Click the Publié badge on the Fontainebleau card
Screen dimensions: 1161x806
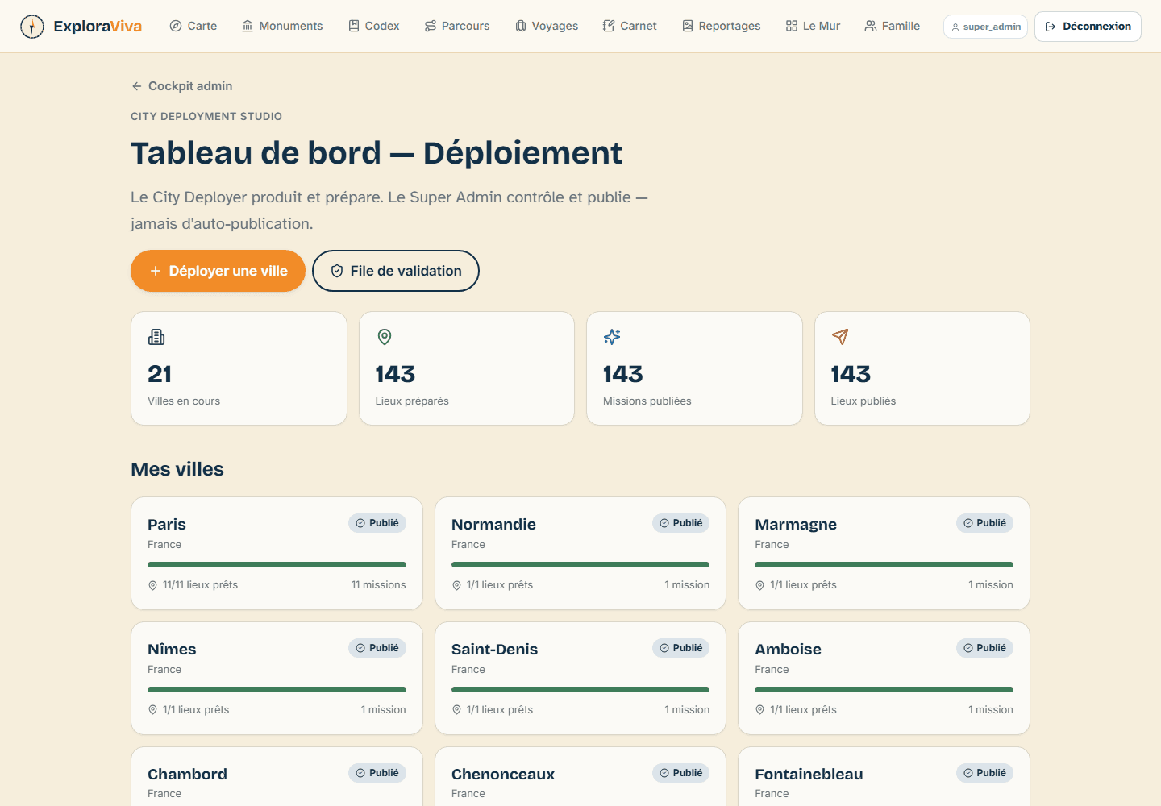(984, 773)
